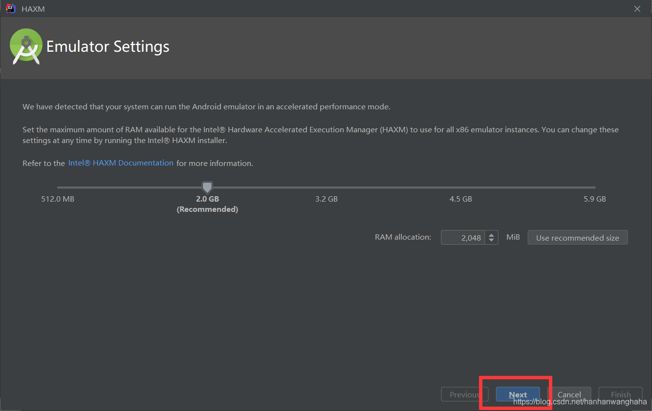
Task: Open the Intel HAXM Documentation link
Action: click(x=121, y=163)
